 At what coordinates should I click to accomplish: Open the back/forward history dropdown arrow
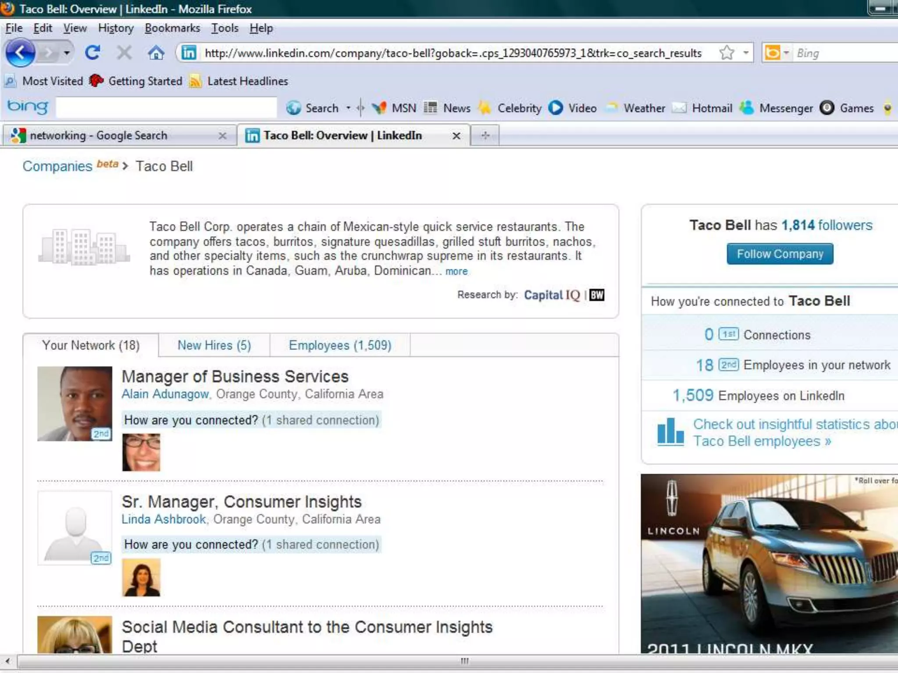coord(67,53)
